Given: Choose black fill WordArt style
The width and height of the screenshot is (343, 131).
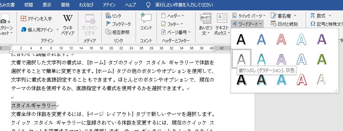Looking at the screenshot, I should (x=241, y=39).
